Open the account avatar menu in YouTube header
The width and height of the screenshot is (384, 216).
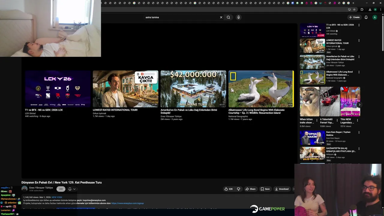(x=375, y=17)
